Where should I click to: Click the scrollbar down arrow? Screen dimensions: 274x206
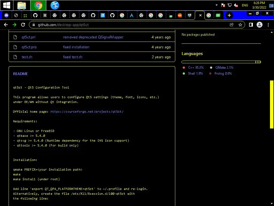pos(272,204)
